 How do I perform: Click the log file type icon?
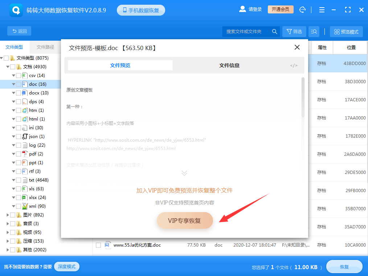click(25, 145)
